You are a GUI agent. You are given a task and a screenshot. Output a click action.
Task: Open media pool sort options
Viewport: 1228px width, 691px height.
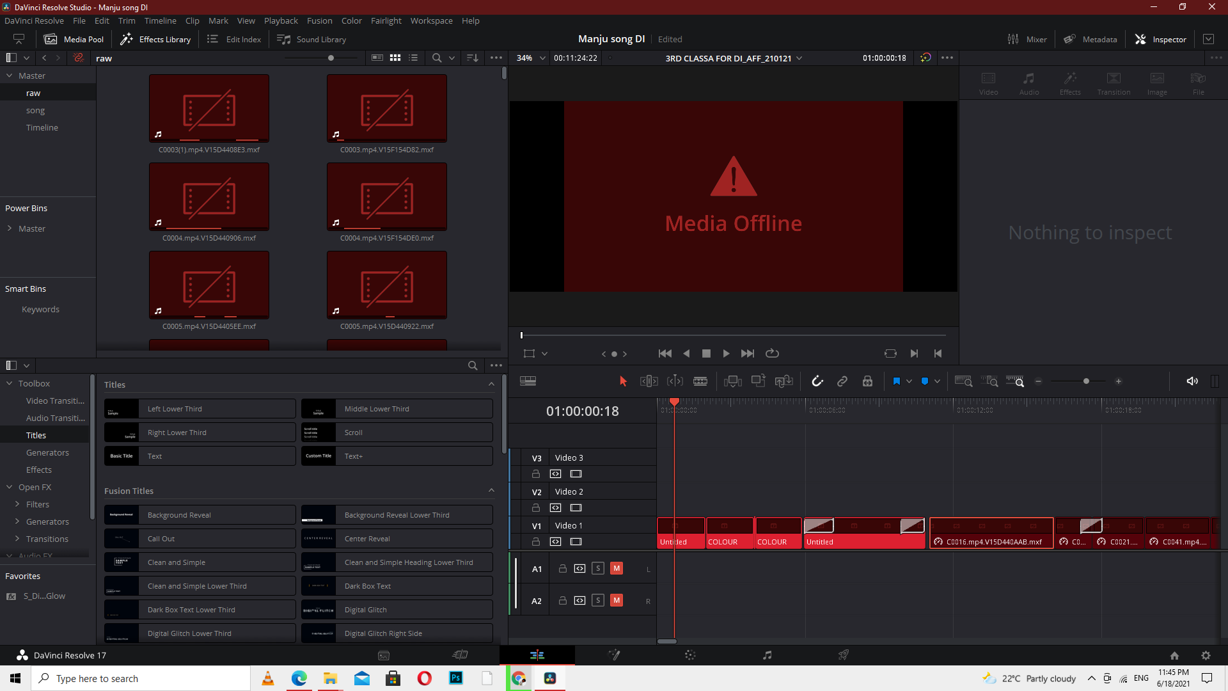point(473,58)
